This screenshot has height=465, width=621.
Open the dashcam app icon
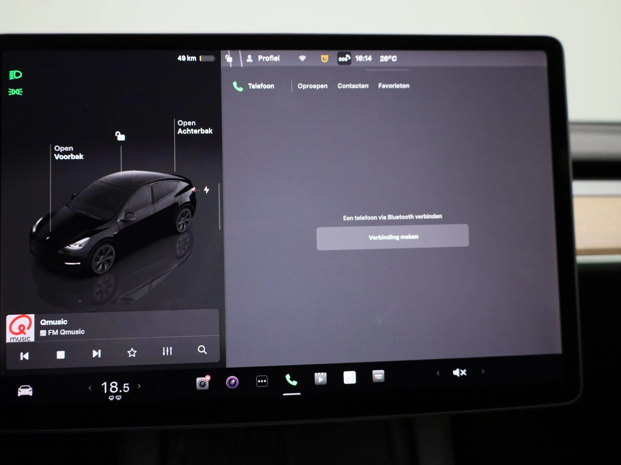point(203,383)
